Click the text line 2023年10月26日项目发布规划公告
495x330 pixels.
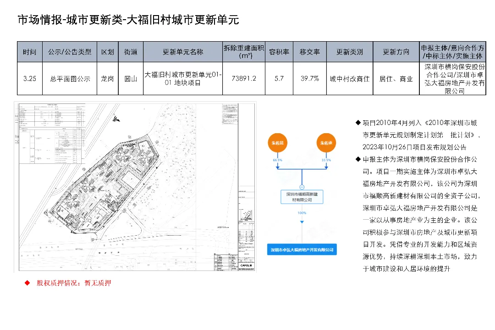pyautogui.click(x=414, y=147)
